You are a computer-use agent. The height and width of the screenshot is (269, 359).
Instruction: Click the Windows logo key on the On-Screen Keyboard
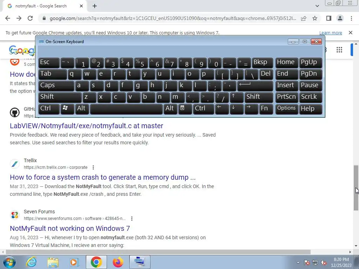pos(67,109)
